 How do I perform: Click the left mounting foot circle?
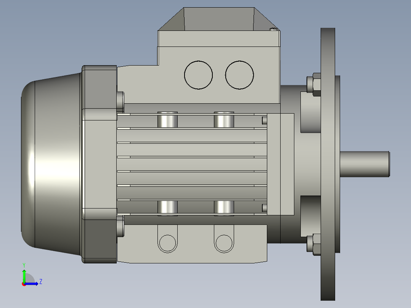pyautogui.click(x=167, y=243)
